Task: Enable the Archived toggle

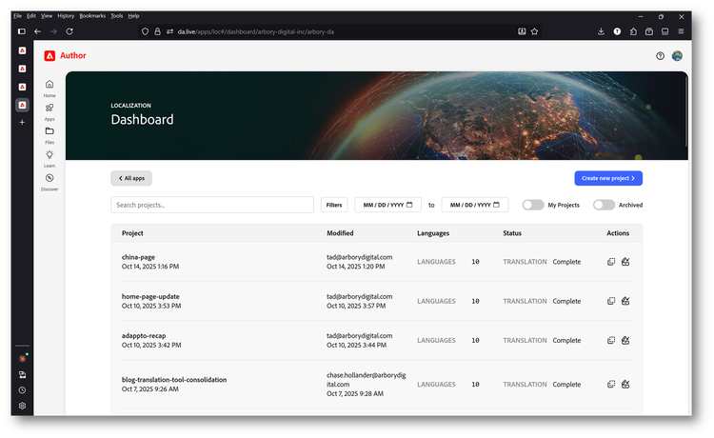Action: tap(604, 205)
